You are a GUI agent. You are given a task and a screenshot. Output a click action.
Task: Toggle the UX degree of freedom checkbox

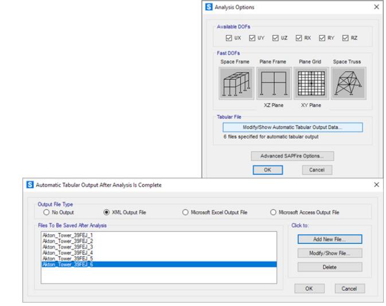tap(229, 38)
